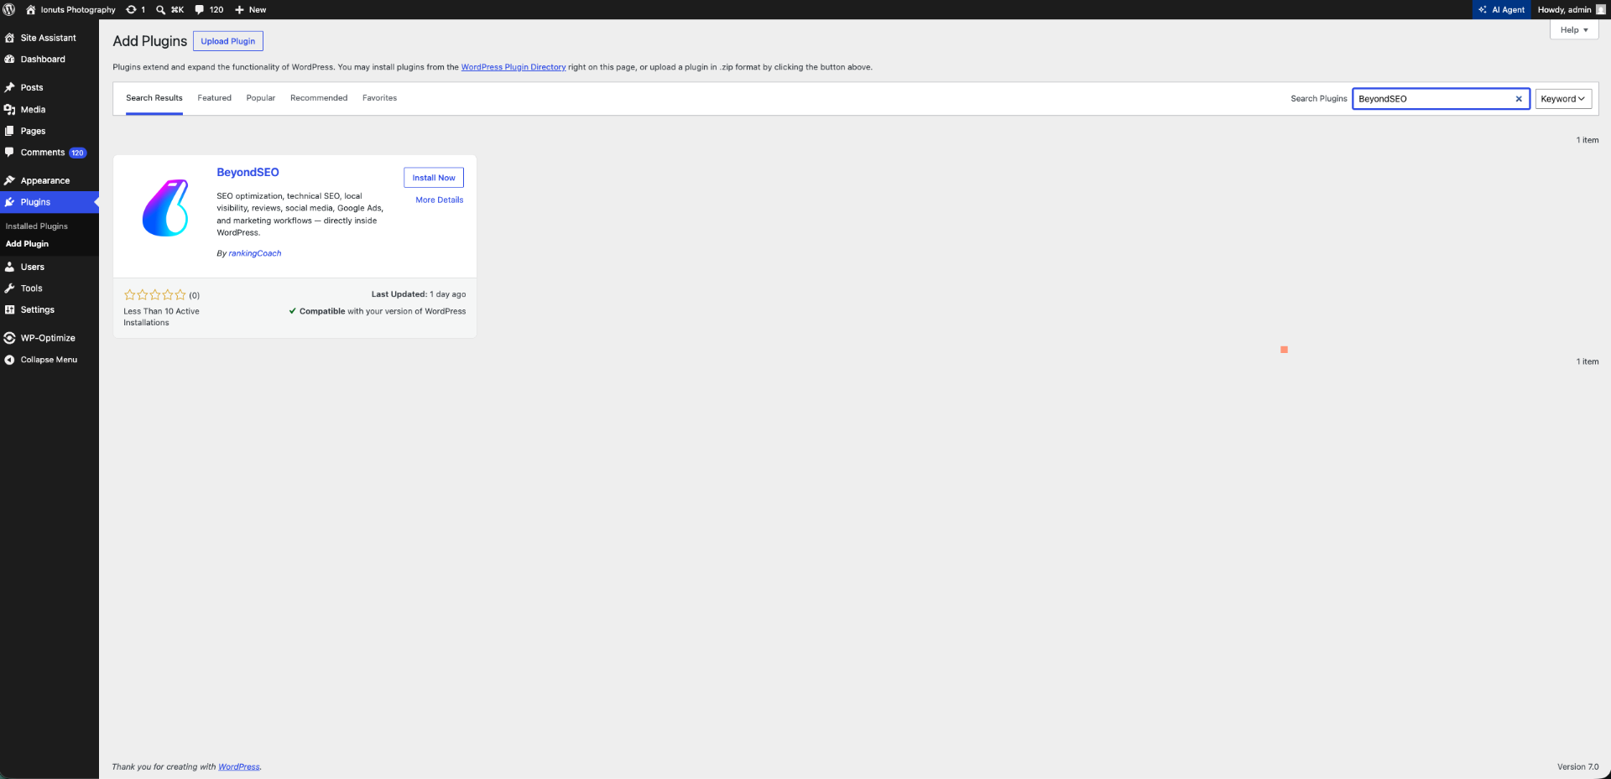The width and height of the screenshot is (1611, 779).
Task: Open the BeyondSEO plugin title link
Action: 248,172
